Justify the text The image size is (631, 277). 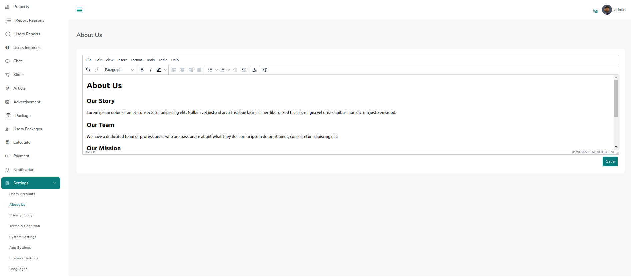click(199, 70)
